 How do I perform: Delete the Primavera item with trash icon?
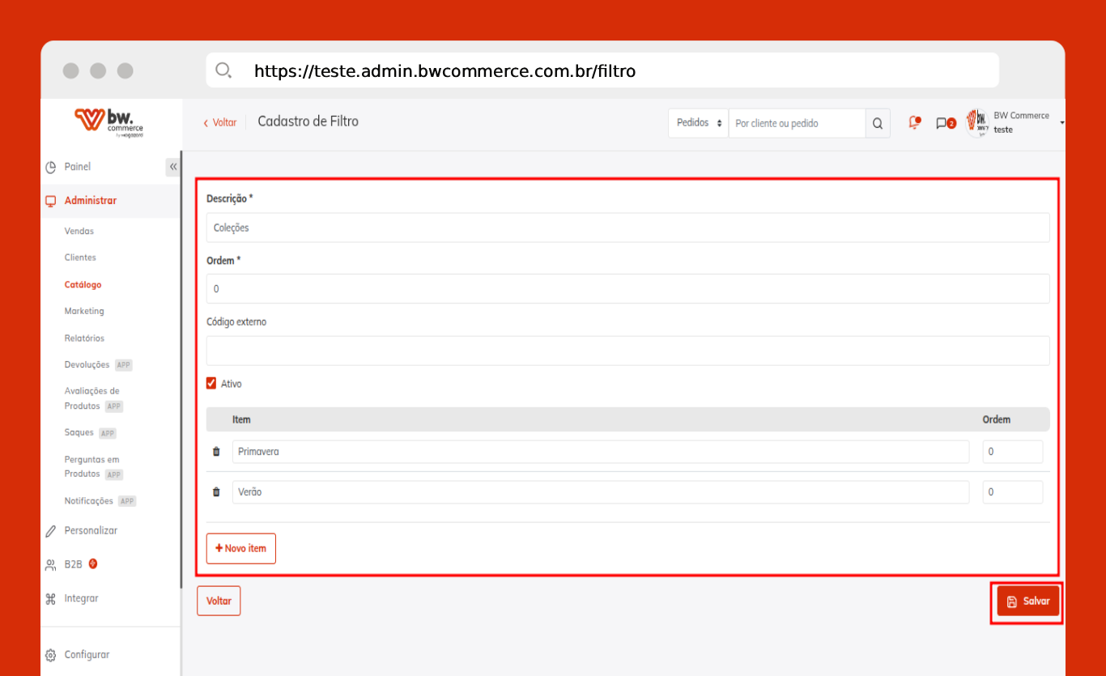[x=216, y=452]
